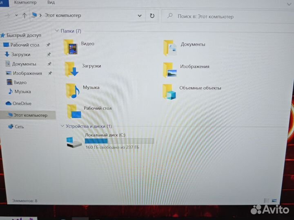The height and width of the screenshot is (220, 294).
Task: Click chevron after computer icon in breadcrumb
Action: 40,15
